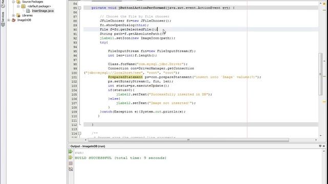Click editor horizontal scrollbar right arrow
Image resolution: width=328 pixels, height=184 pixels.
click(316, 140)
